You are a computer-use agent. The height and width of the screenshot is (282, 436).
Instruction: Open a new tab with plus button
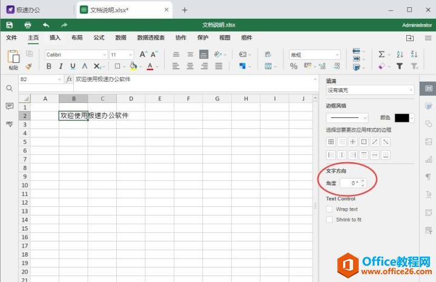point(185,10)
